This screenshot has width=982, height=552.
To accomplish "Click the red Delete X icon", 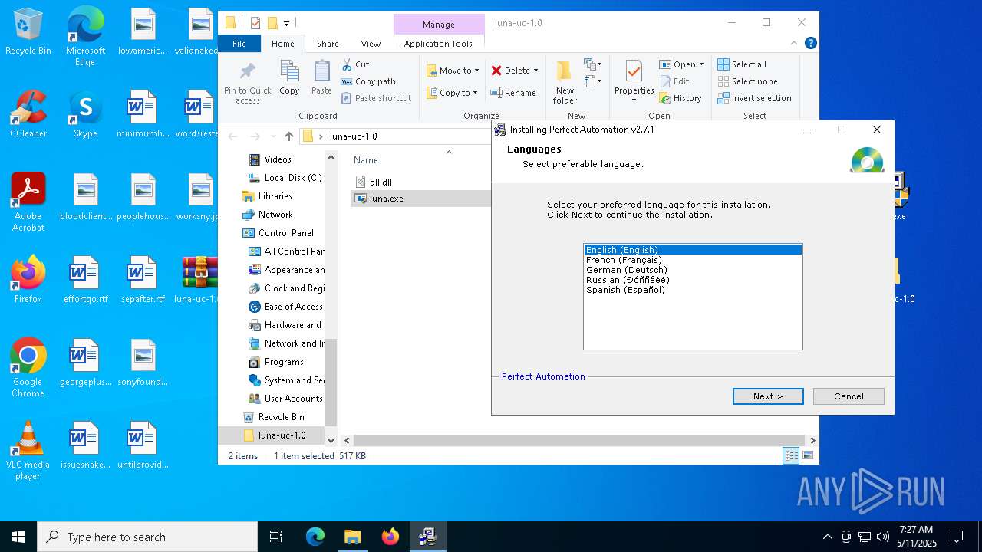I will pyautogui.click(x=496, y=71).
